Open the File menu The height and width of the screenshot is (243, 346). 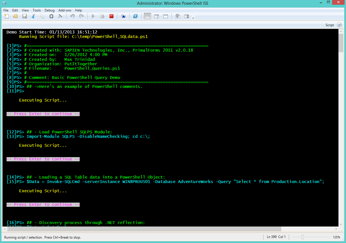pyautogui.click(x=6, y=10)
